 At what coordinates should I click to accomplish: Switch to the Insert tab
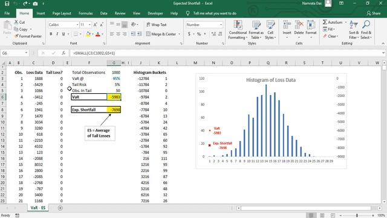click(x=41, y=13)
